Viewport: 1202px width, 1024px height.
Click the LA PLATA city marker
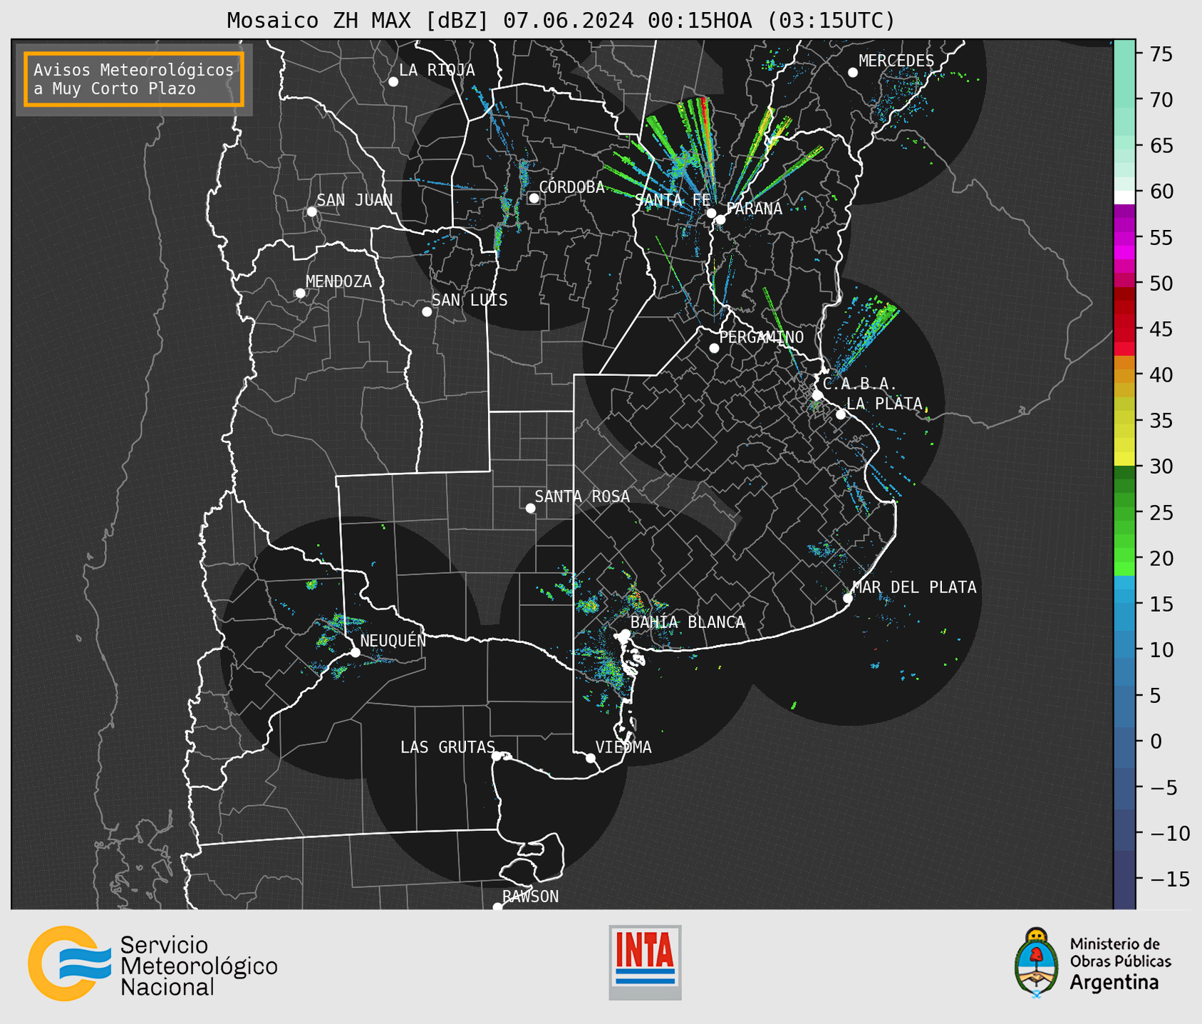pyautogui.click(x=841, y=414)
